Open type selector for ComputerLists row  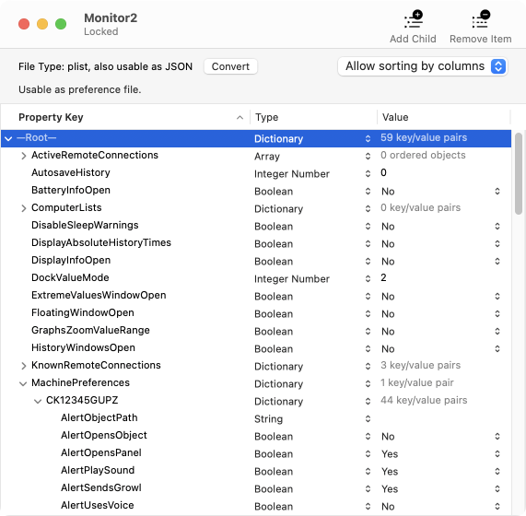tap(368, 208)
